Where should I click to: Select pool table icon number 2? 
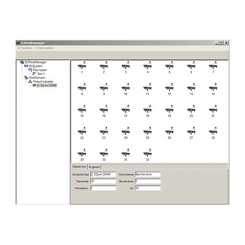[x=104, y=65]
